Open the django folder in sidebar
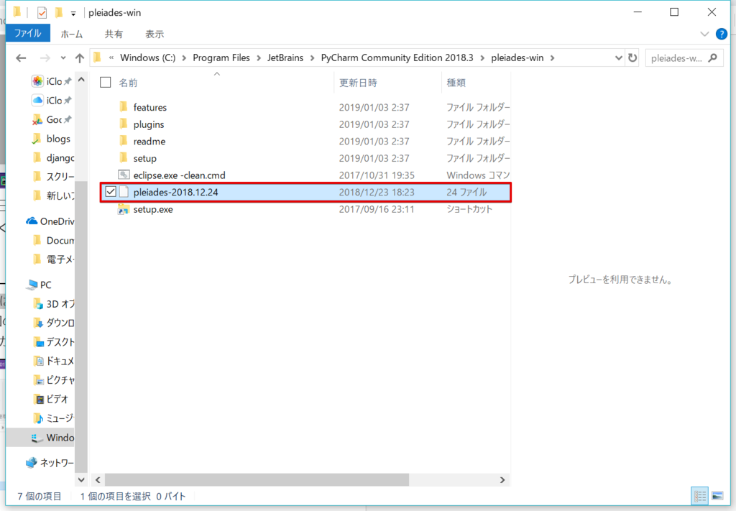 [x=53, y=157]
